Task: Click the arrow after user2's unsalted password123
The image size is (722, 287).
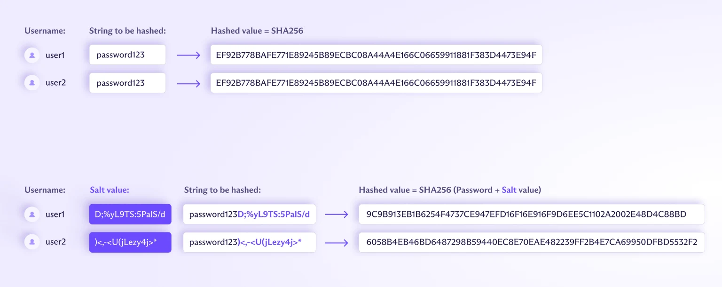Action: [188, 83]
